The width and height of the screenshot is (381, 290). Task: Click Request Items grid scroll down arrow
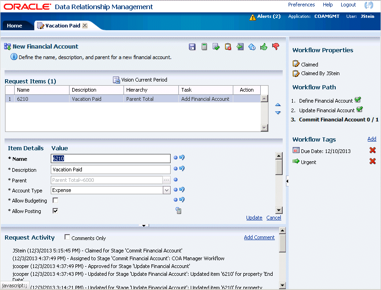click(x=264, y=127)
